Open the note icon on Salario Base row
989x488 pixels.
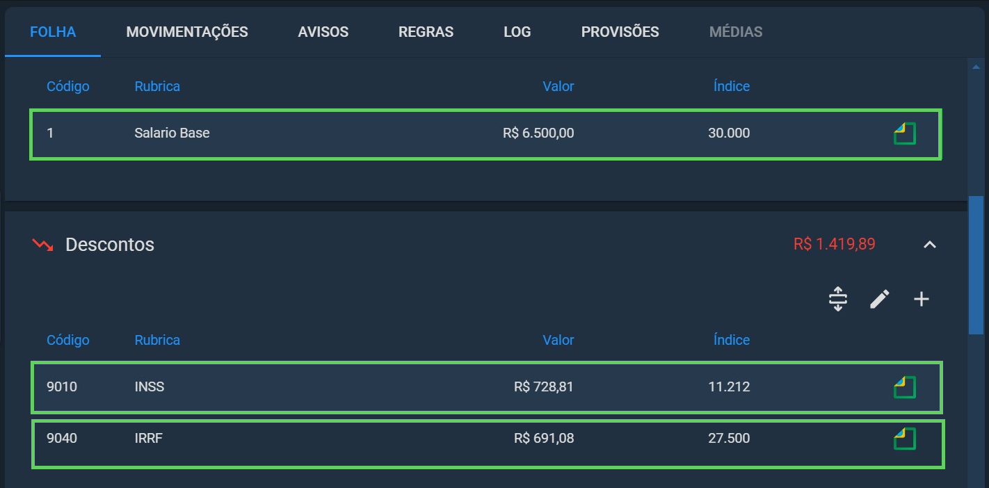[x=905, y=133]
